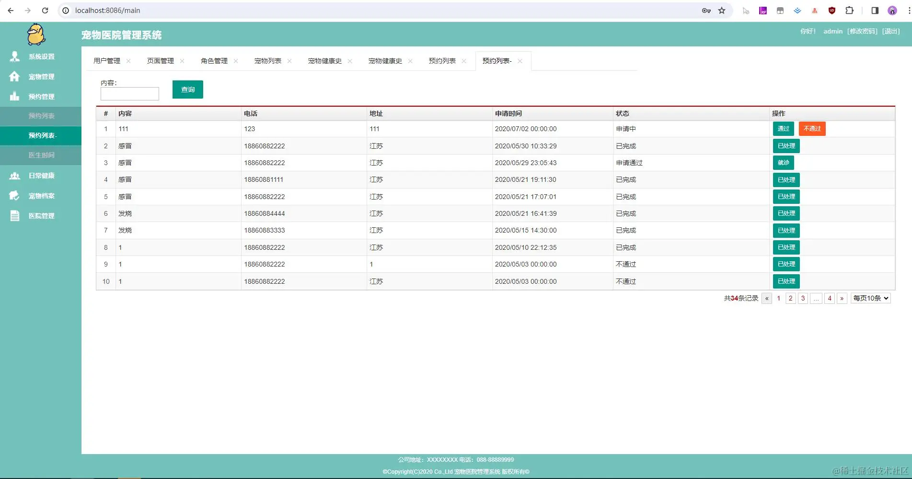Close the 用户管理 tab
Viewport: 912px width, 479px height.
[x=128, y=61]
